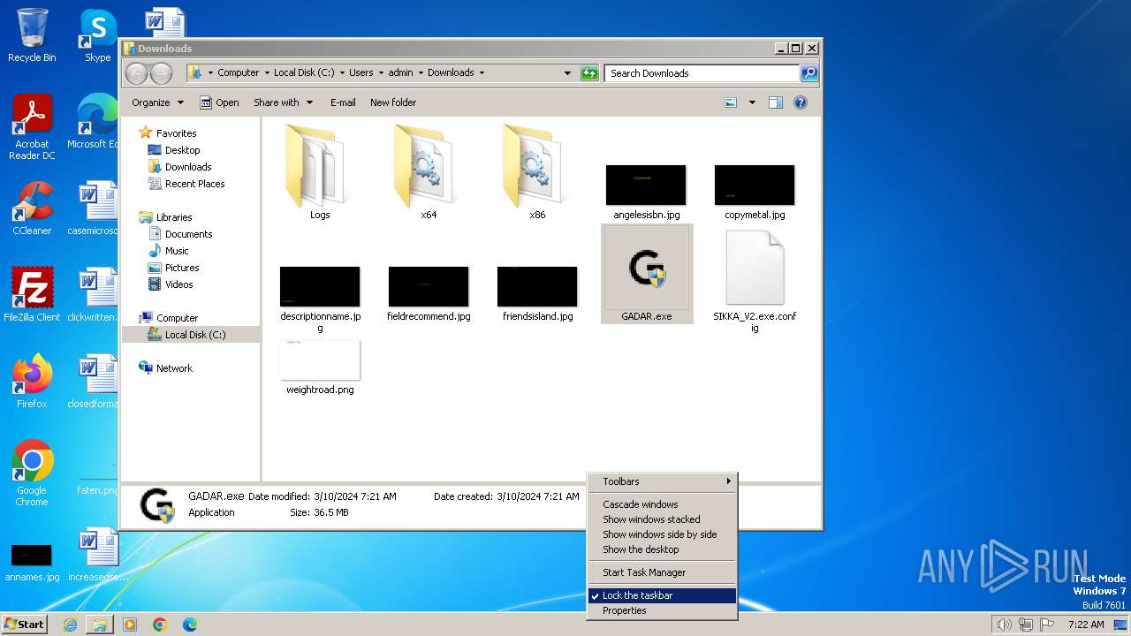Launch Firefox desktop shortcut

click(32, 382)
